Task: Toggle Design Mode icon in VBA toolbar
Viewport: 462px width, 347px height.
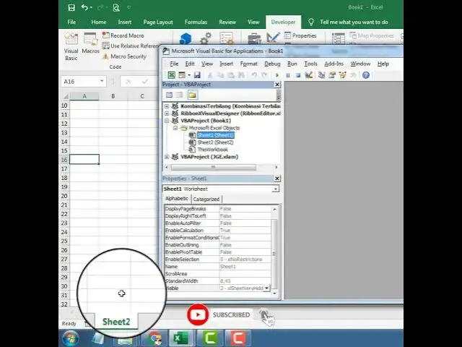Action: (x=308, y=75)
